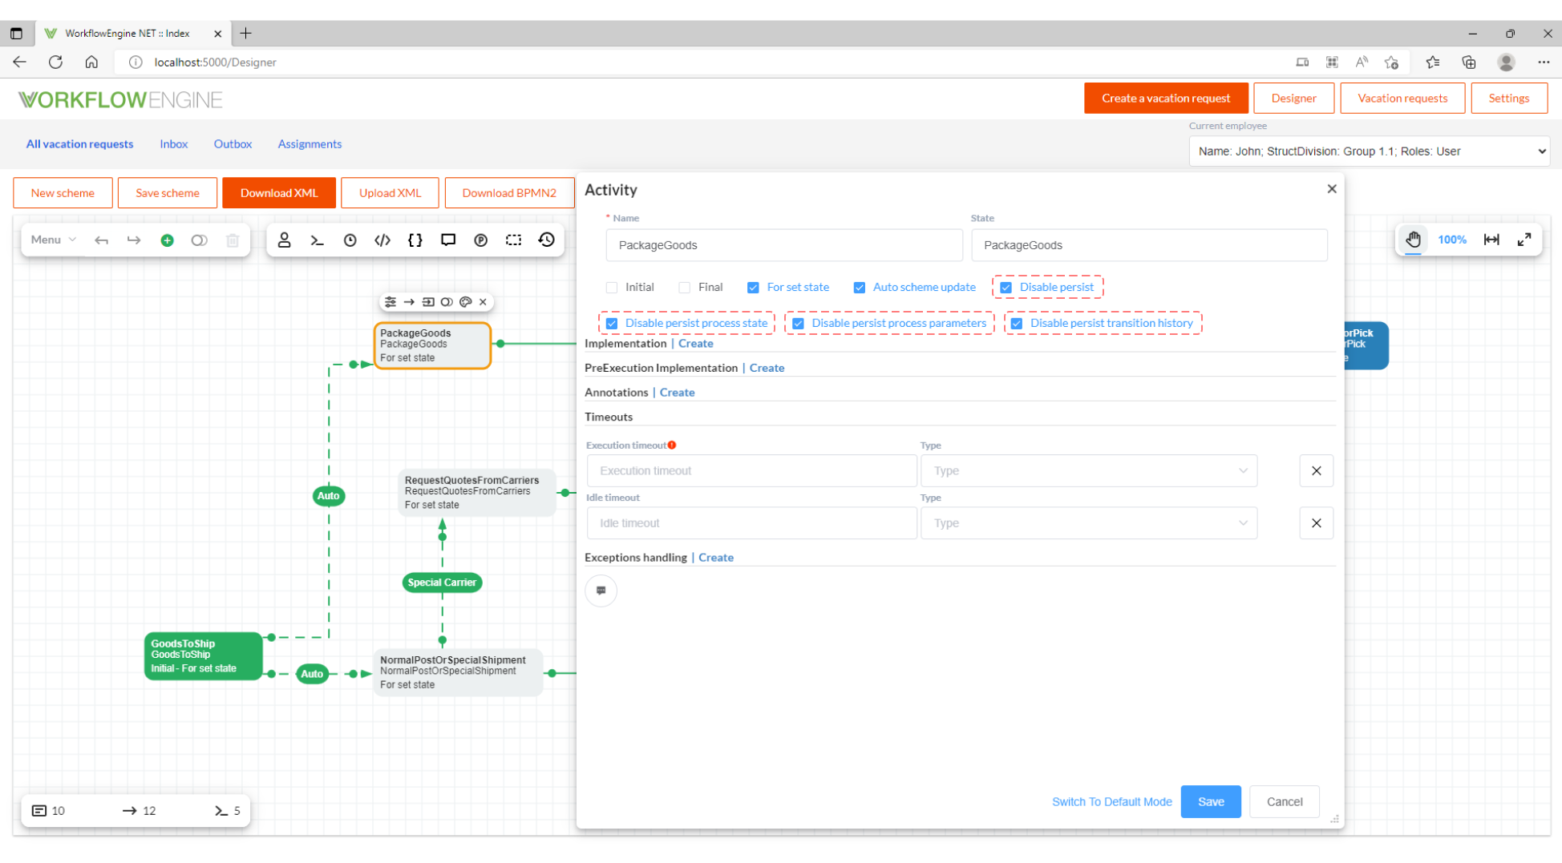
Task: Open Idle timeout Type dropdown
Action: 1089,523
